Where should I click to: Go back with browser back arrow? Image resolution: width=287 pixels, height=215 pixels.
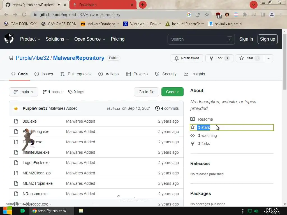[x=6, y=15]
